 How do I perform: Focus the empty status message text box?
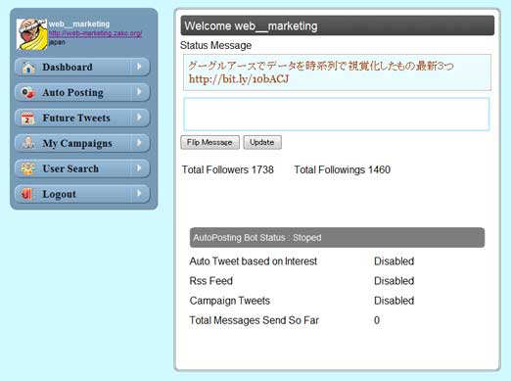pyautogui.click(x=337, y=115)
